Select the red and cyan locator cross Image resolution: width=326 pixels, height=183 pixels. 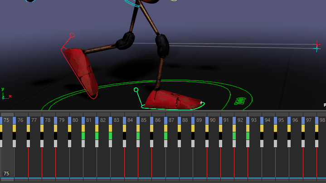click(x=316, y=46)
